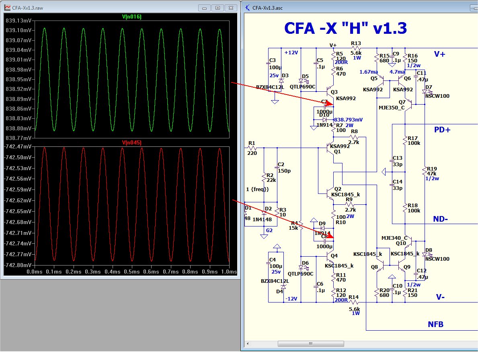
Task: Select transistor Q6 label
Action: click(407, 78)
